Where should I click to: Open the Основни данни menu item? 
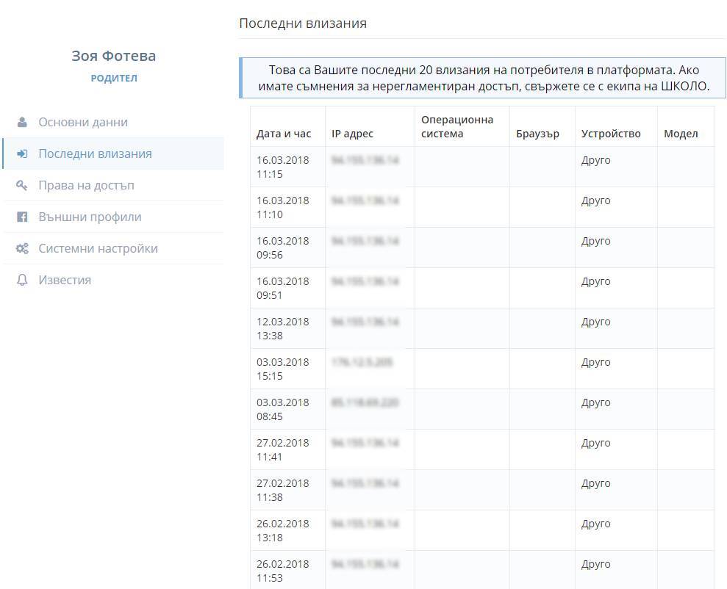[83, 122]
